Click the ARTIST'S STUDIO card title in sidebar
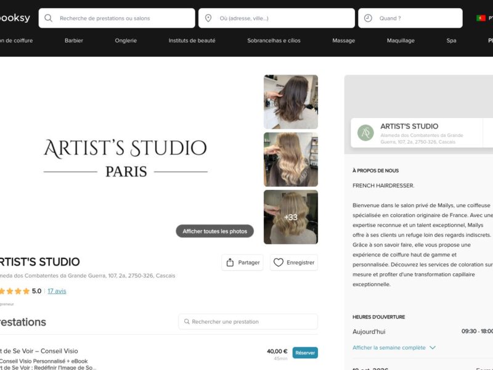The image size is (493, 370). (x=409, y=126)
